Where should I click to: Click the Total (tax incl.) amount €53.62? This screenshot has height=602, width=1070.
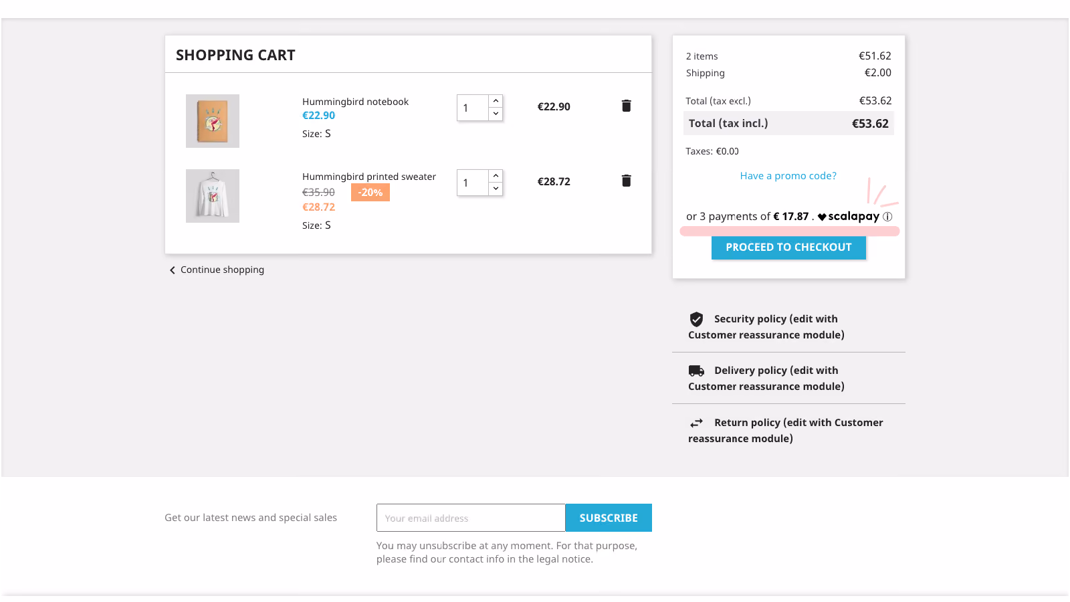tap(870, 124)
